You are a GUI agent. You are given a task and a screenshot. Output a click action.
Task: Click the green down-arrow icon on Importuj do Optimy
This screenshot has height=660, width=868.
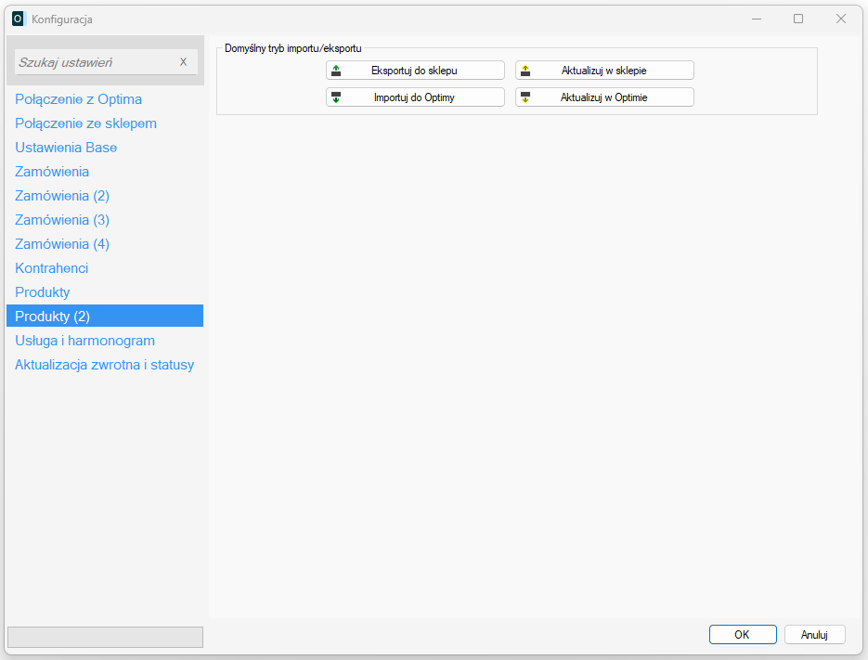click(x=336, y=97)
